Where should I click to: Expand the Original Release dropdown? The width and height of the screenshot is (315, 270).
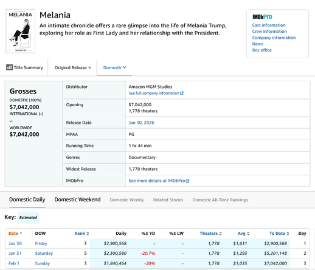[x=73, y=67]
